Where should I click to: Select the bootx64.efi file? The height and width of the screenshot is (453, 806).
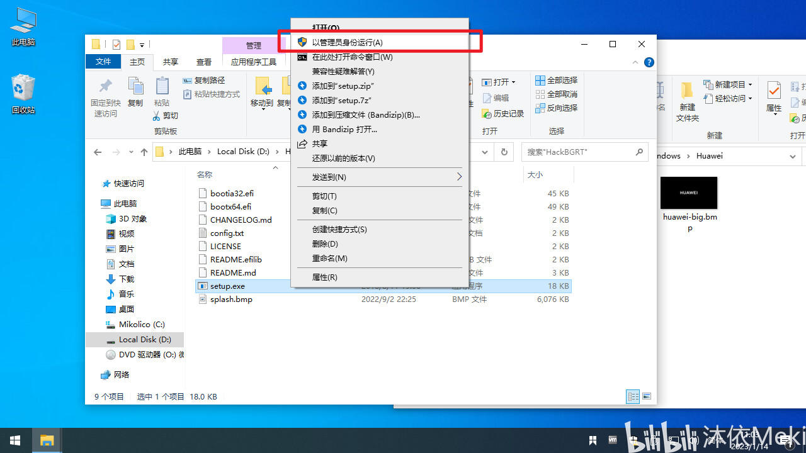coord(230,206)
